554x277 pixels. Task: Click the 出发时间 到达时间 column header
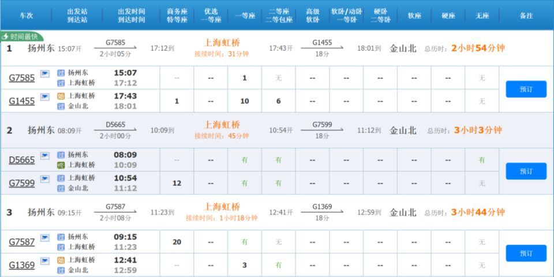(132, 16)
